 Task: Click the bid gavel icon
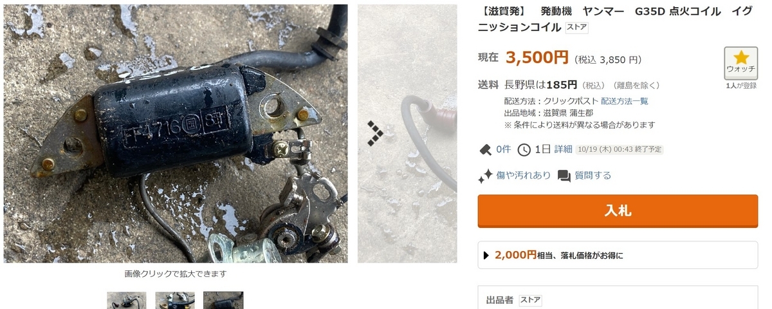point(485,149)
